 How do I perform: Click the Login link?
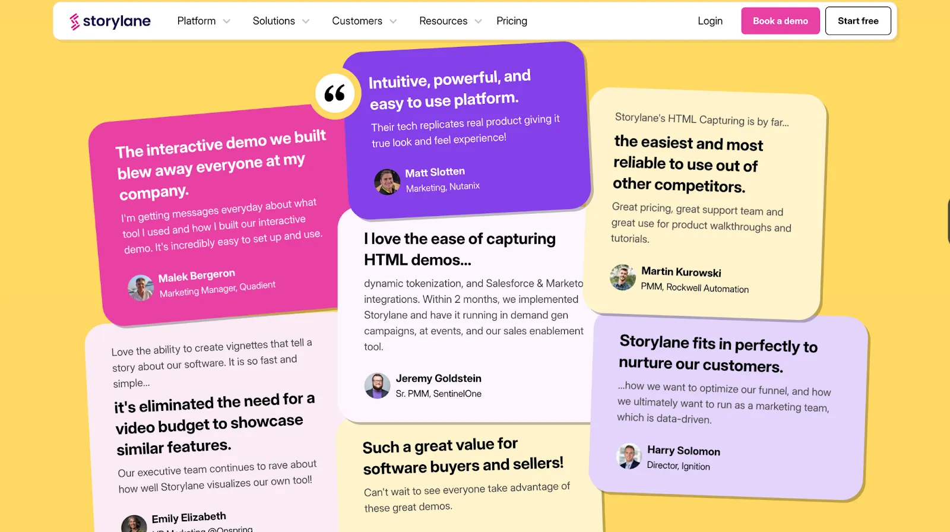click(x=710, y=21)
